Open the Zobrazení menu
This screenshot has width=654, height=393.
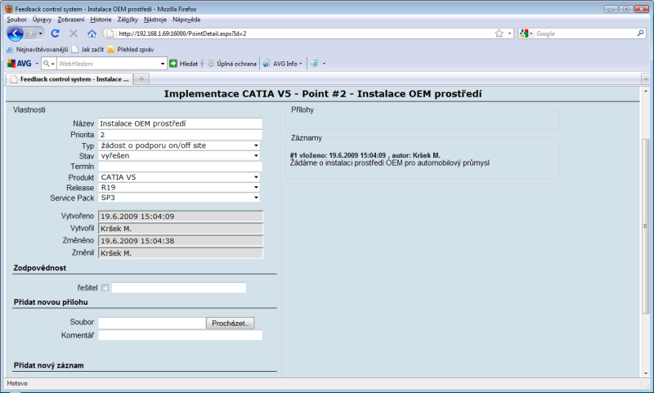[x=71, y=20]
